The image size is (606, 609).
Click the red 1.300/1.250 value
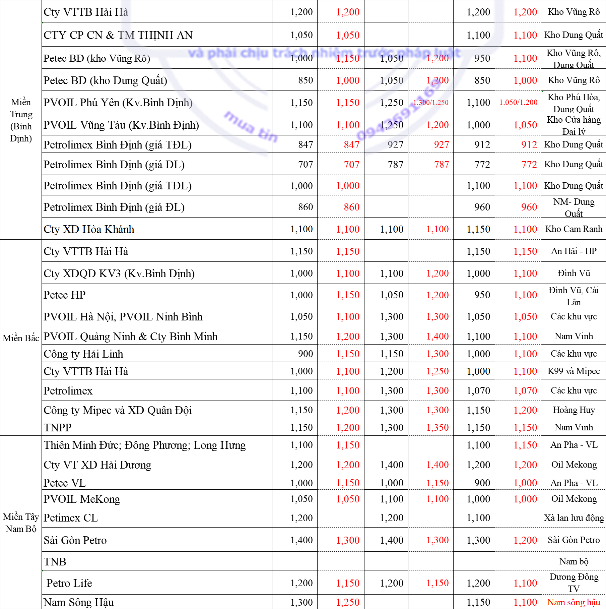[431, 102]
